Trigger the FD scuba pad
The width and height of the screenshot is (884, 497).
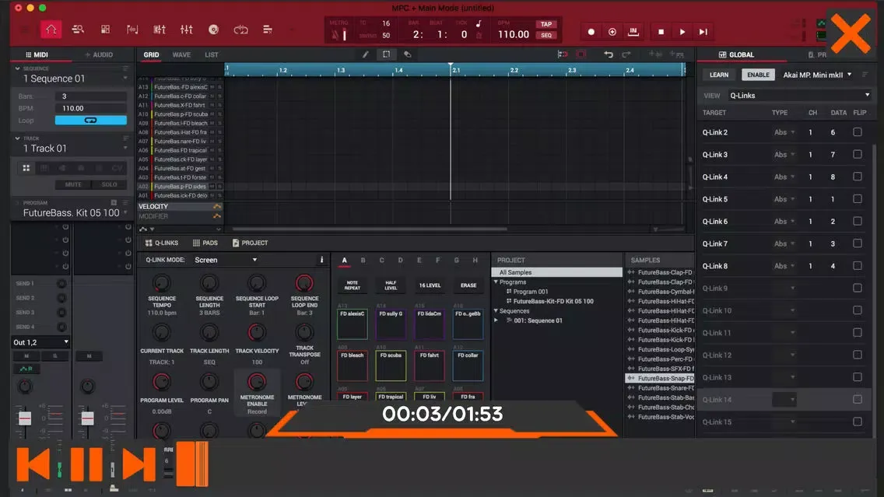click(391, 366)
